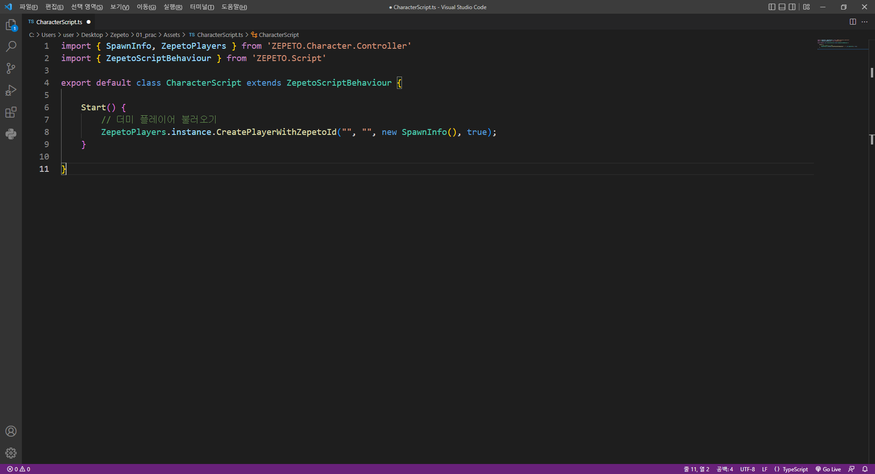
Task: Click the Start method name
Action: tap(93, 108)
